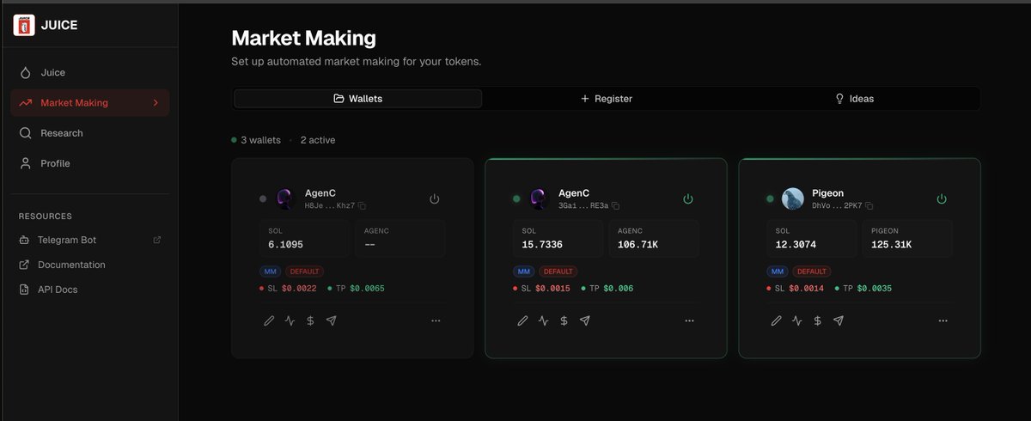Open the activity chart on the Pigeon card
This screenshot has width=1031, height=421.
click(x=796, y=320)
